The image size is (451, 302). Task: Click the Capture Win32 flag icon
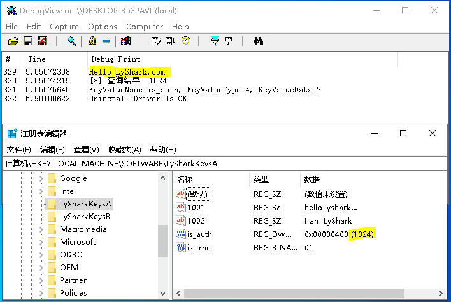(x=126, y=41)
